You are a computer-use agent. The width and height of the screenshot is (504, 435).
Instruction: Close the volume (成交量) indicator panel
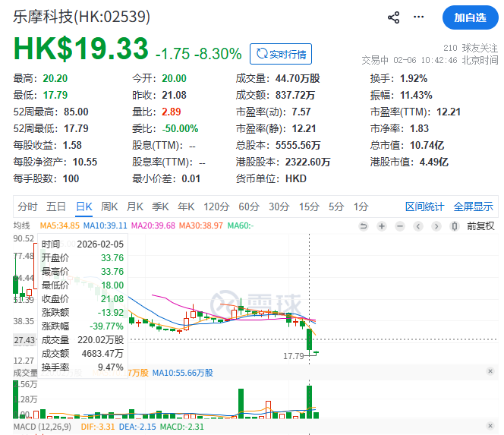tap(490, 372)
